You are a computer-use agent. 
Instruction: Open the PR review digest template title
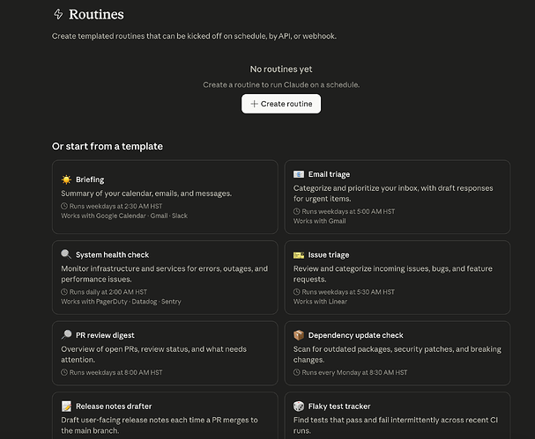pos(105,335)
